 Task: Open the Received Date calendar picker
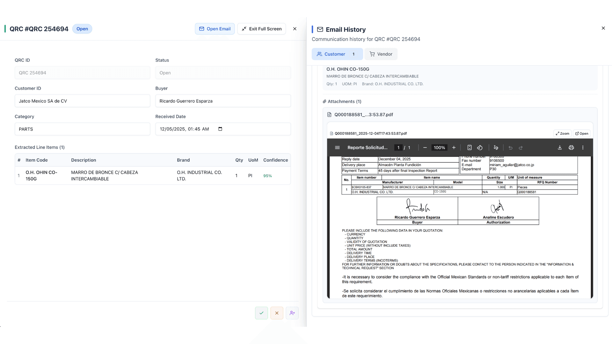[220, 129]
